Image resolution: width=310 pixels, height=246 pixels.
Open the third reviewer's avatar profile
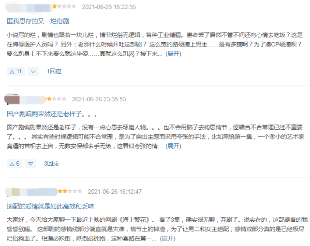(13, 192)
